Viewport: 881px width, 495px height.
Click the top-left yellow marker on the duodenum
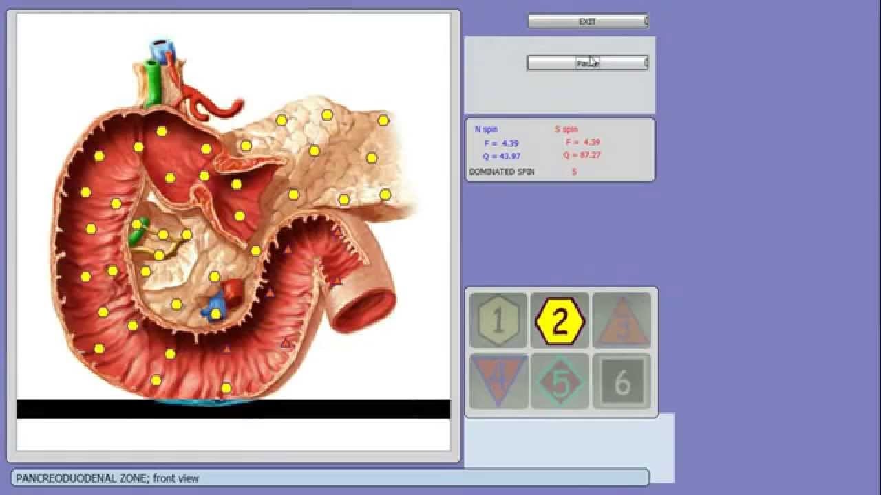click(99, 156)
